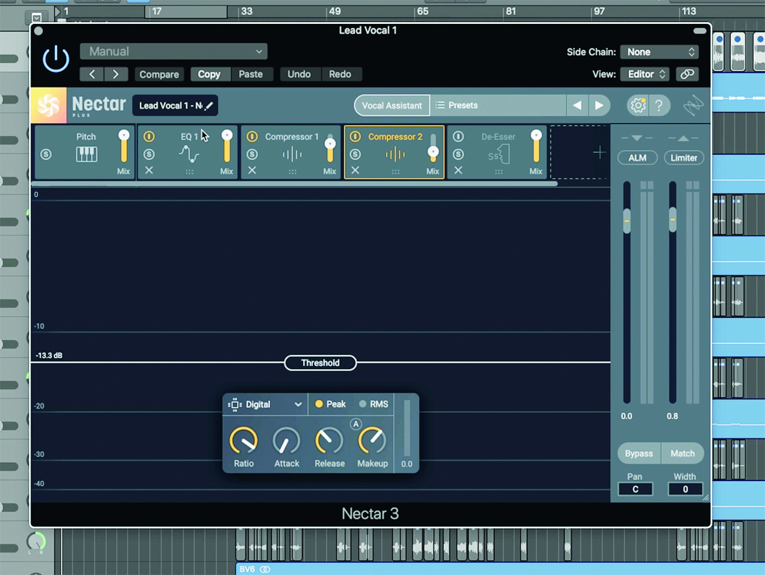Screen dimensions: 765x575
Task: Go to next preset arrow
Action: click(116, 74)
